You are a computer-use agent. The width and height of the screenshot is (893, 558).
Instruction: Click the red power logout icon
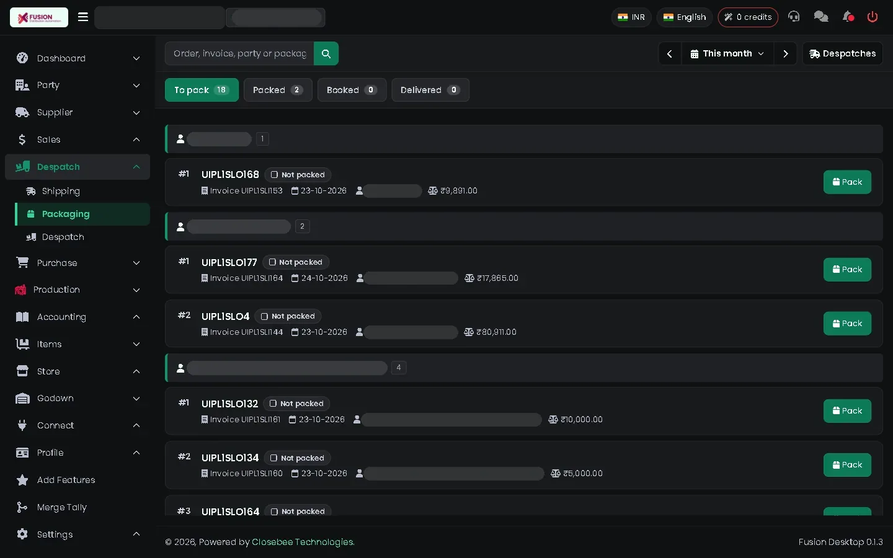(873, 17)
